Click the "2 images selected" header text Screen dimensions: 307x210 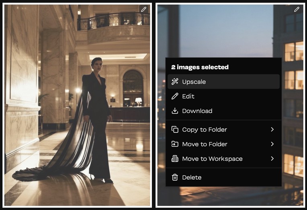200,67
